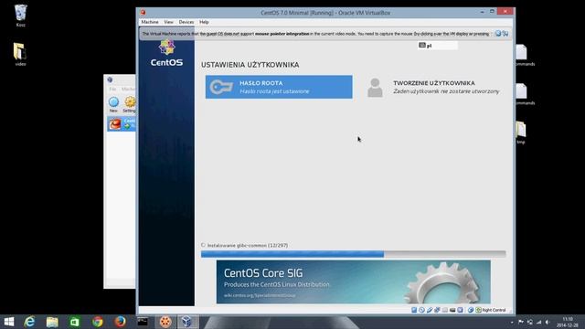Viewport: 585px width, 329px height.
Task: Click the optical drive status icon
Action: pos(421,310)
